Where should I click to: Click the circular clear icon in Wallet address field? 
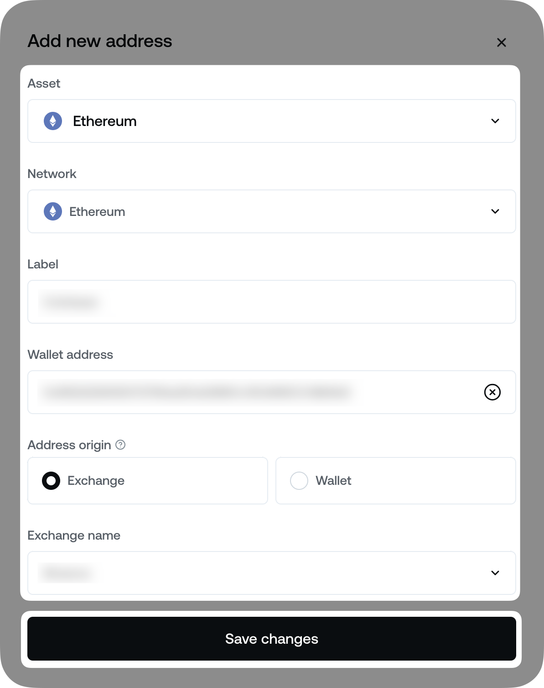(492, 392)
